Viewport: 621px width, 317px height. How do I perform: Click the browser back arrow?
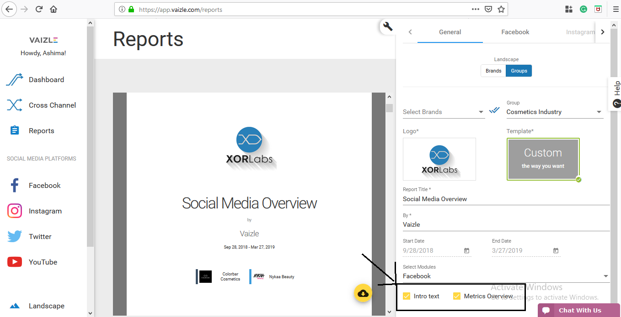10,9
